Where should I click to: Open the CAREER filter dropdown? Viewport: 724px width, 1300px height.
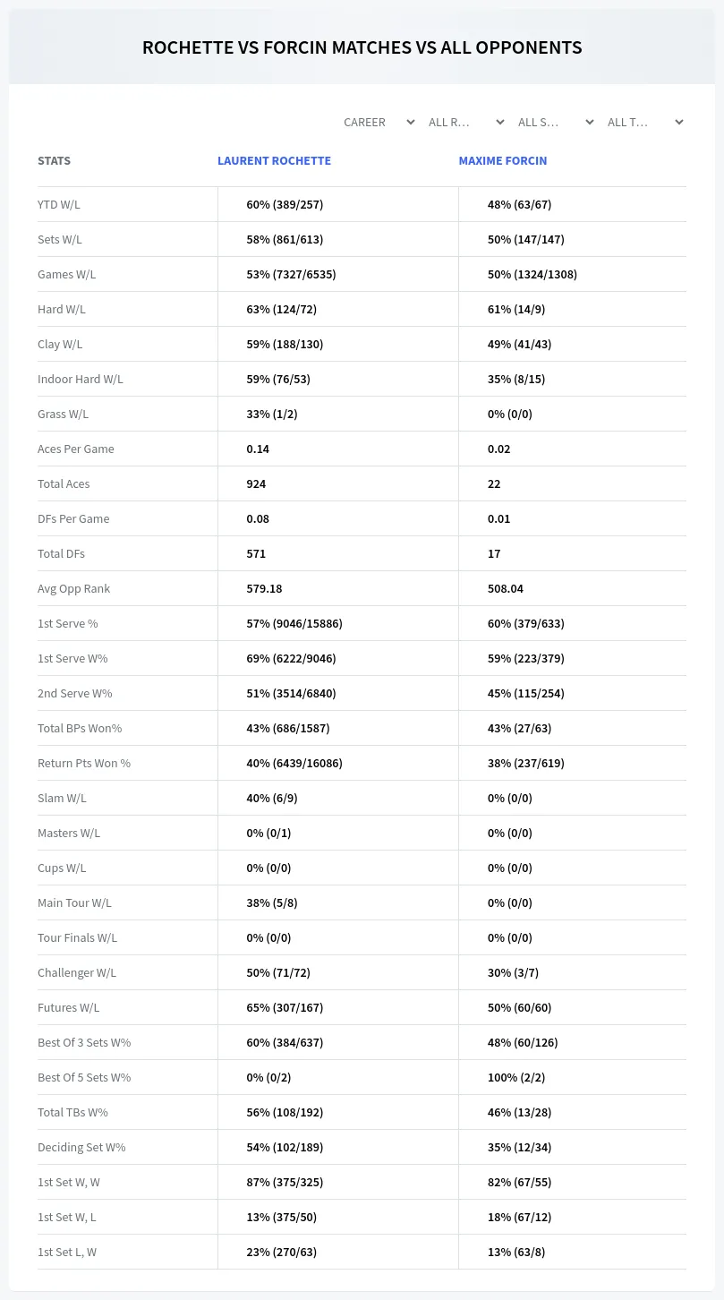tap(378, 122)
